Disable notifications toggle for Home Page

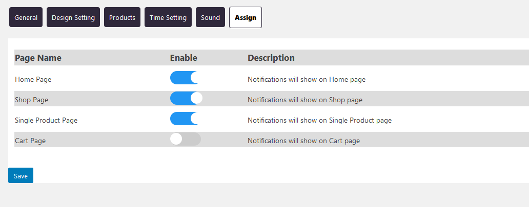tap(185, 78)
